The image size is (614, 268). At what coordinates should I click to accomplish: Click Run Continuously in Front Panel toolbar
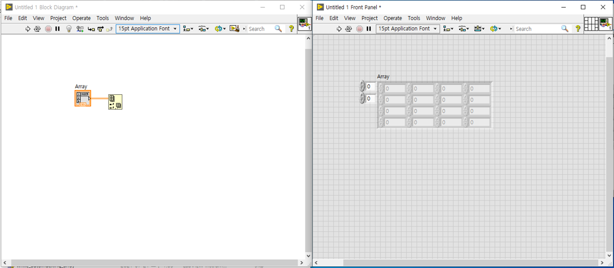349,29
